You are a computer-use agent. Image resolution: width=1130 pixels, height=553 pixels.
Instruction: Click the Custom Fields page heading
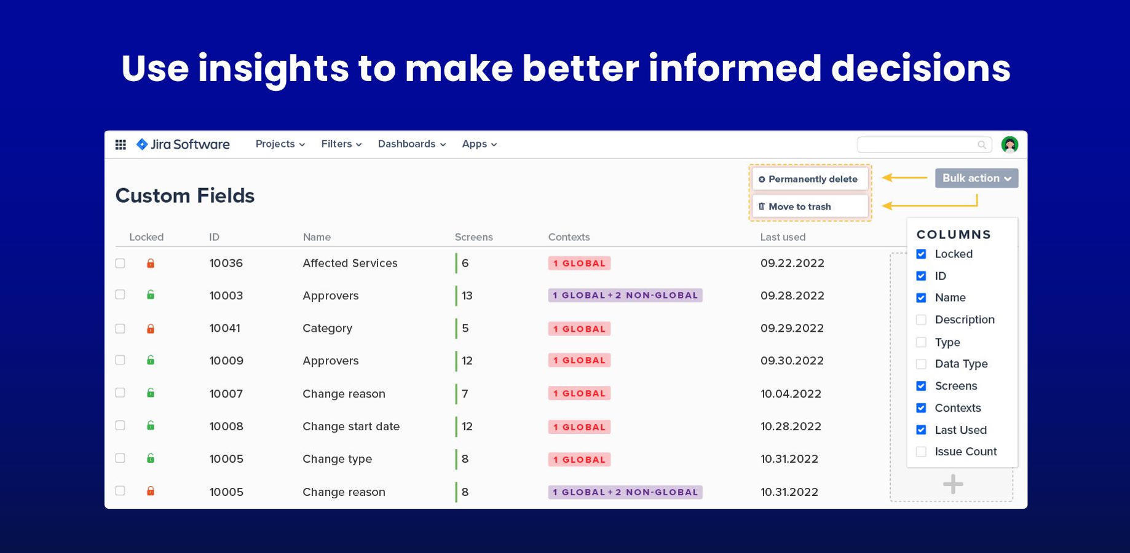[x=185, y=195]
